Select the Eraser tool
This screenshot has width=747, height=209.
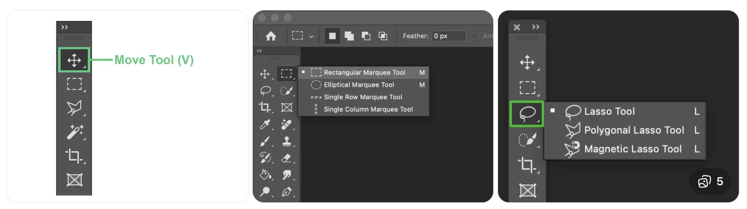[x=287, y=158]
